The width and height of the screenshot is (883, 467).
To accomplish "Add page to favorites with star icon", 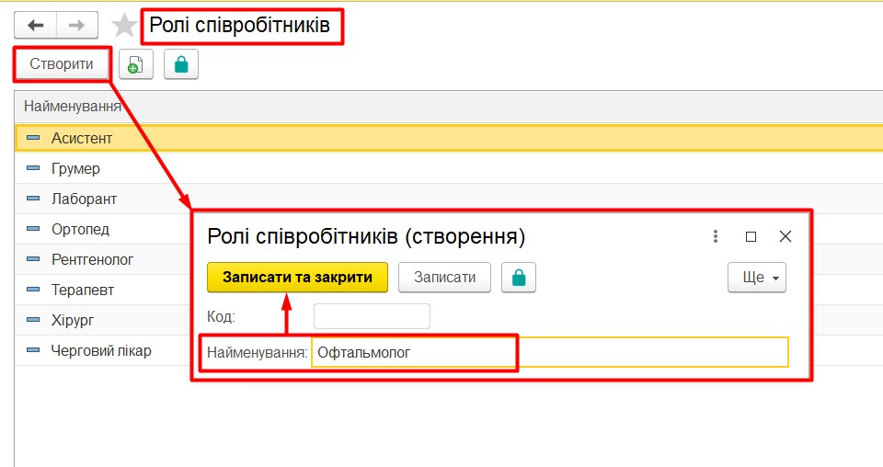I will [124, 26].
